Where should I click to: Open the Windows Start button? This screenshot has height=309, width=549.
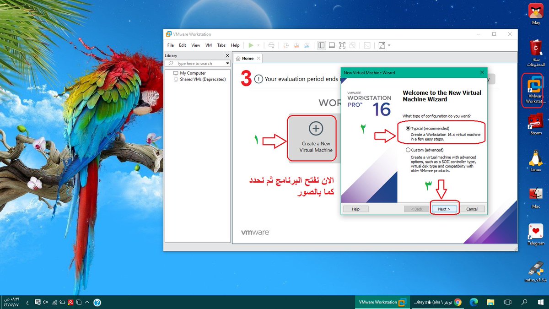pyautogui.click(x=541, y=302)
